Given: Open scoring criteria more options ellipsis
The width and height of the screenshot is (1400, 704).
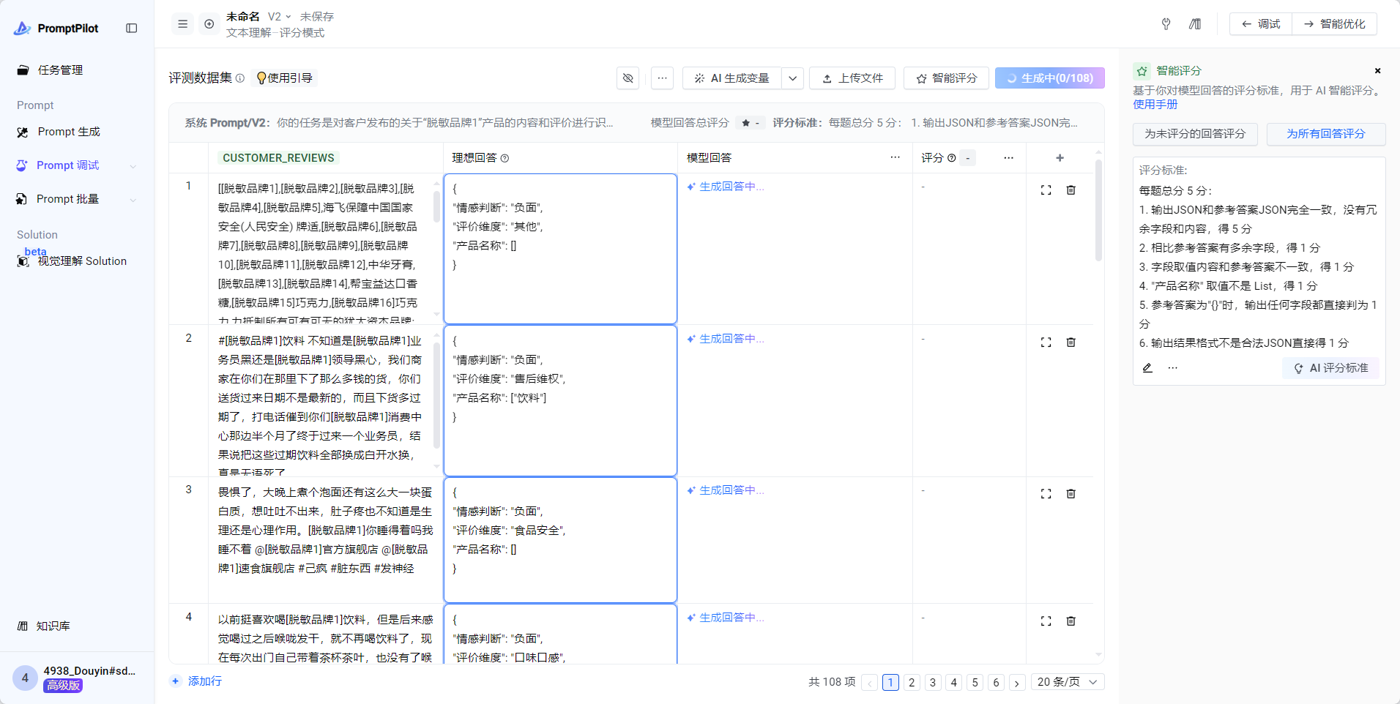Looking at the screenshot, I should (1172, 368).
